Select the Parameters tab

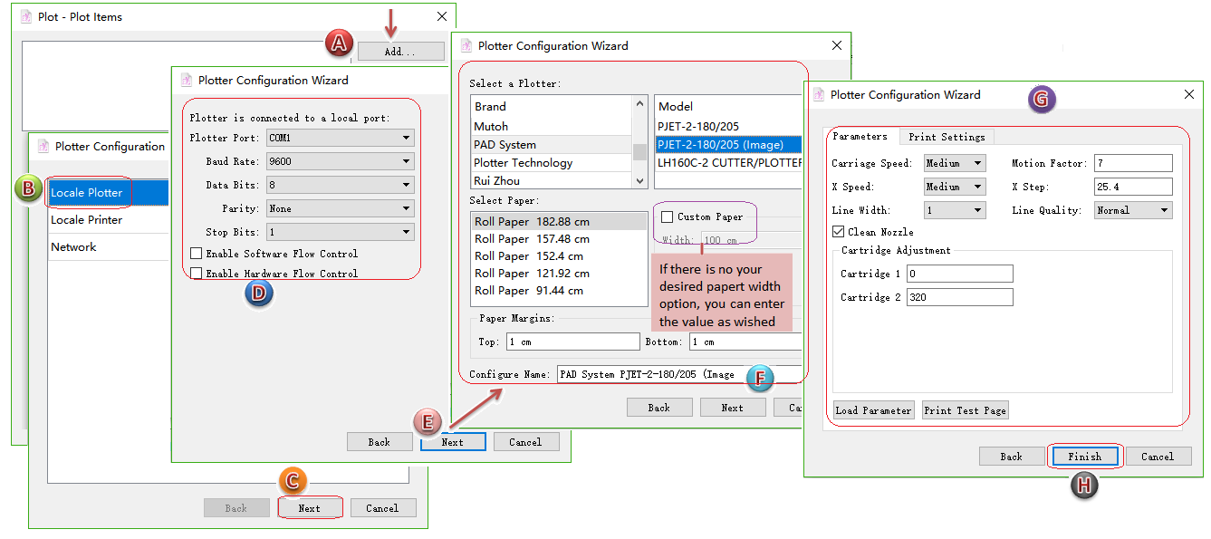tap(860, 137)
